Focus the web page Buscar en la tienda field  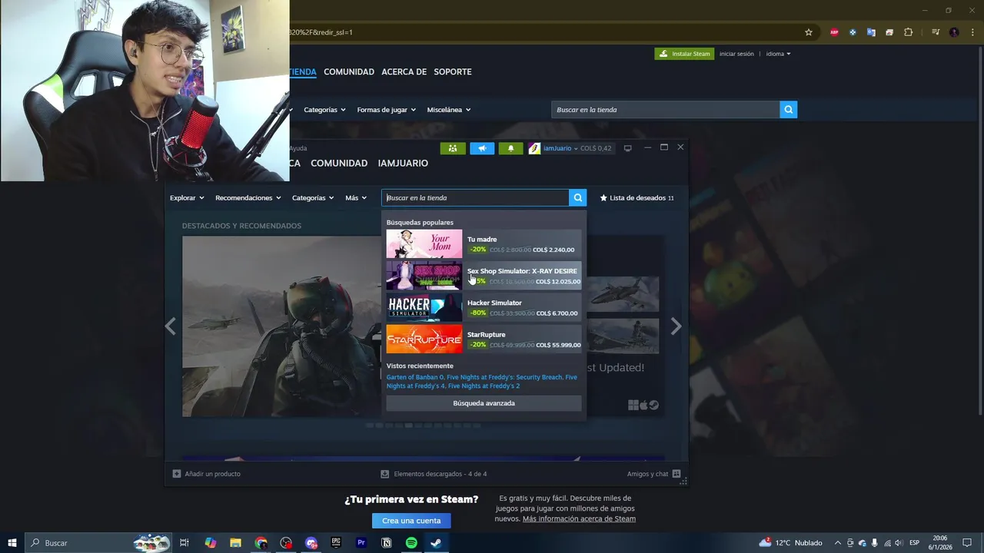pyautogui.click(x=665, y=110)
